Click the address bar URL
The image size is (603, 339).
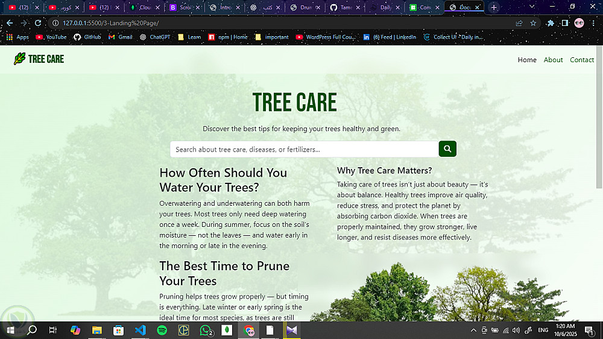click(x=111, y=23)
